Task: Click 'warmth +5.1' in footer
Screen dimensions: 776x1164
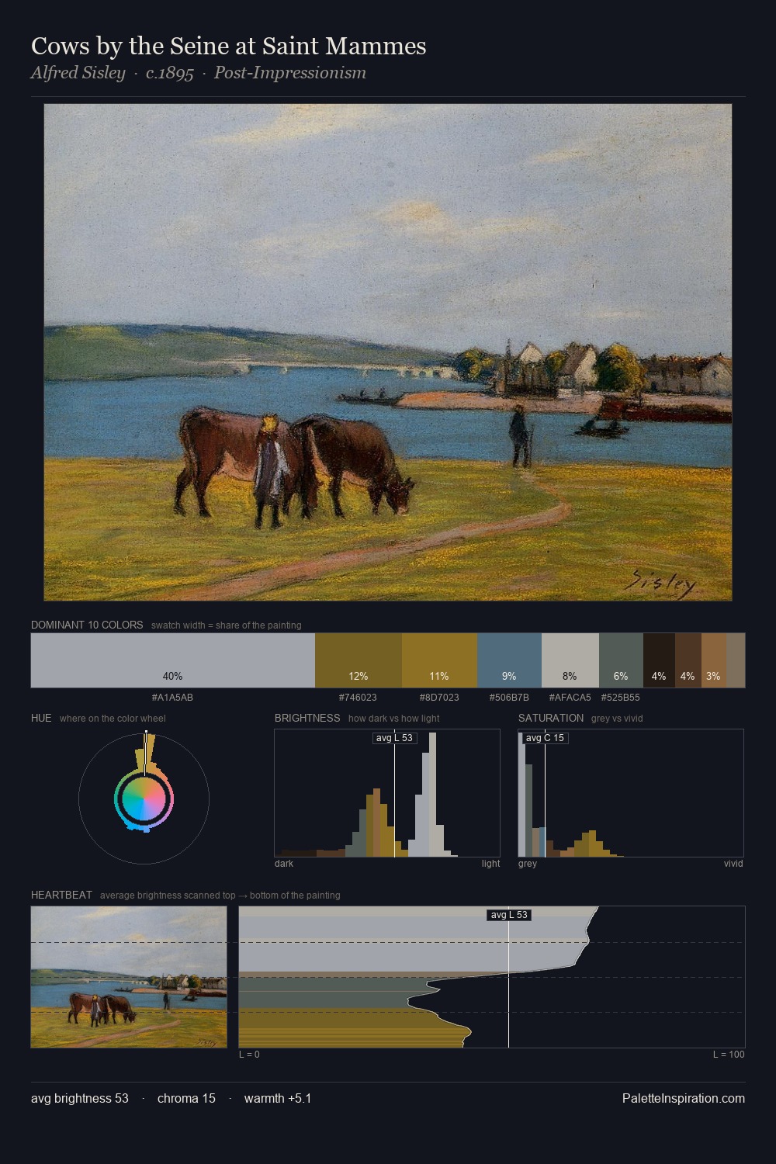Action: 278,1098
